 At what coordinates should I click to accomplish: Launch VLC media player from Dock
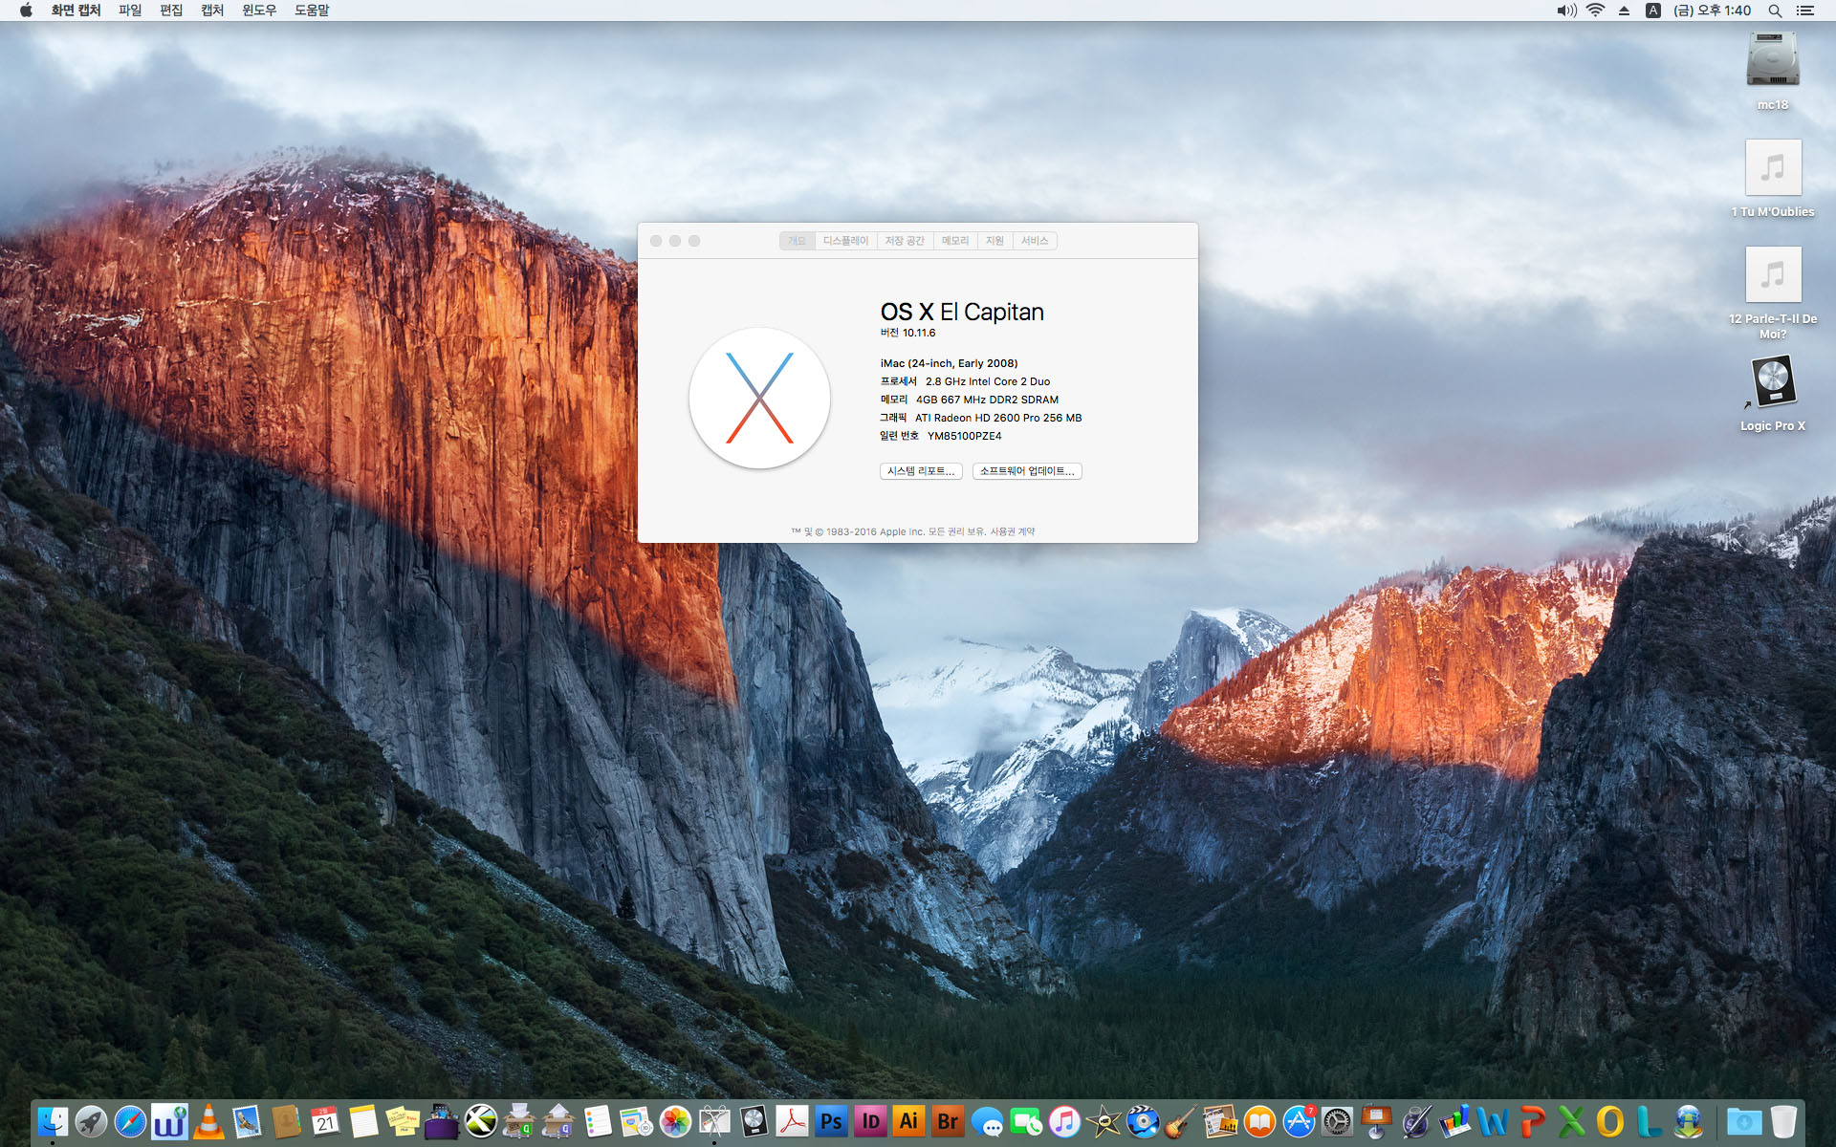pyautogui.click(x=208, y=1121)
